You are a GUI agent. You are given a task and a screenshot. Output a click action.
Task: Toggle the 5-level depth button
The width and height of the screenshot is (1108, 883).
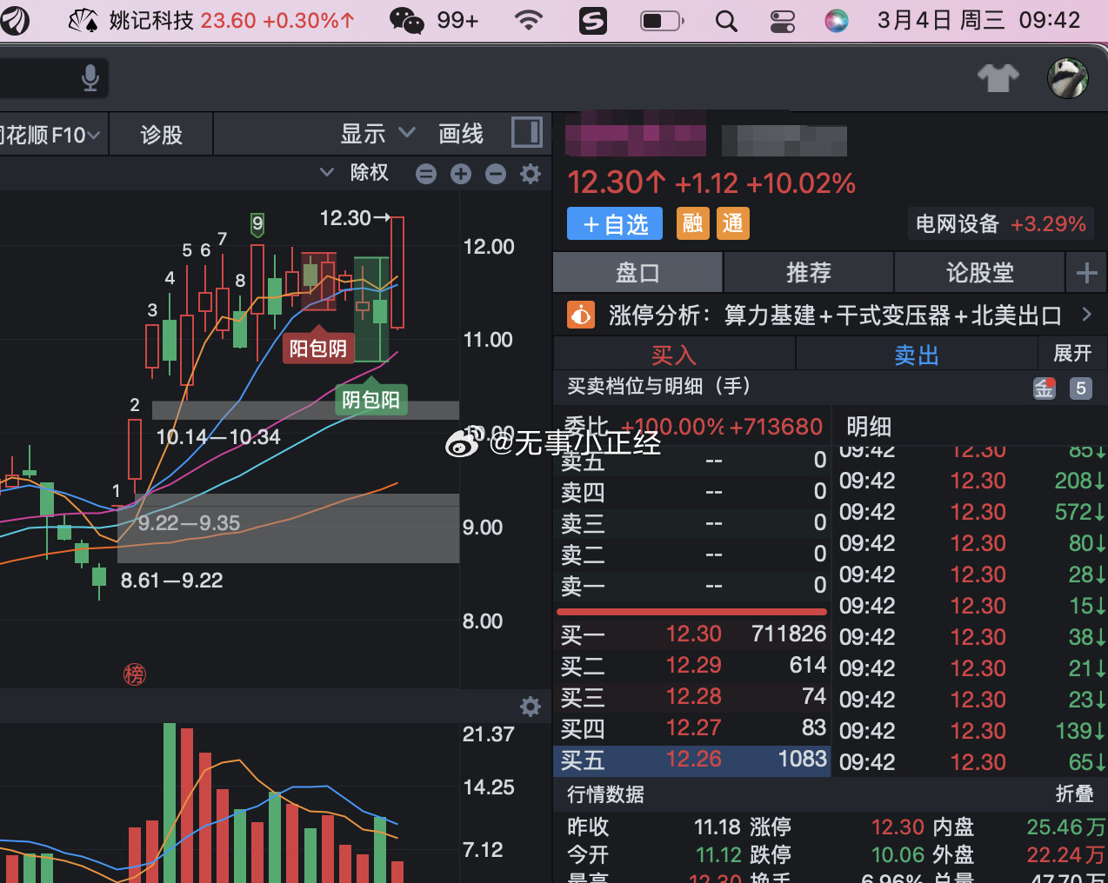pyautogui.click(x=1081, y=388)
